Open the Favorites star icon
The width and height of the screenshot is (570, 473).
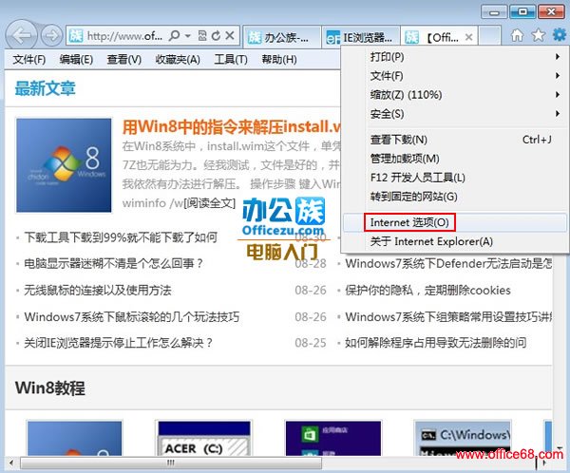(x=539, y=35)
